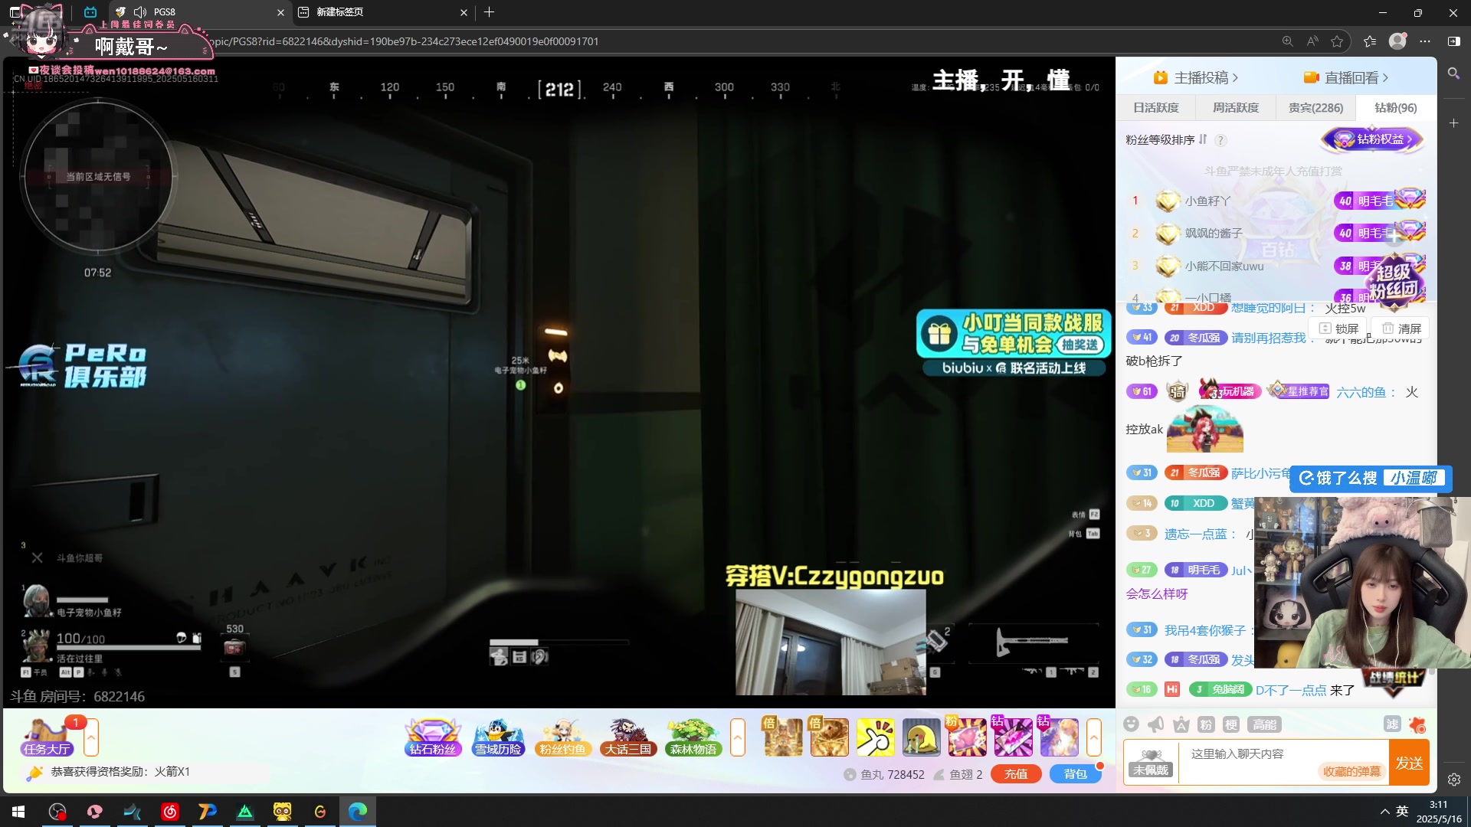
Task: Switch to the 新建标签页 browser tab
Action: pos(383,12)
